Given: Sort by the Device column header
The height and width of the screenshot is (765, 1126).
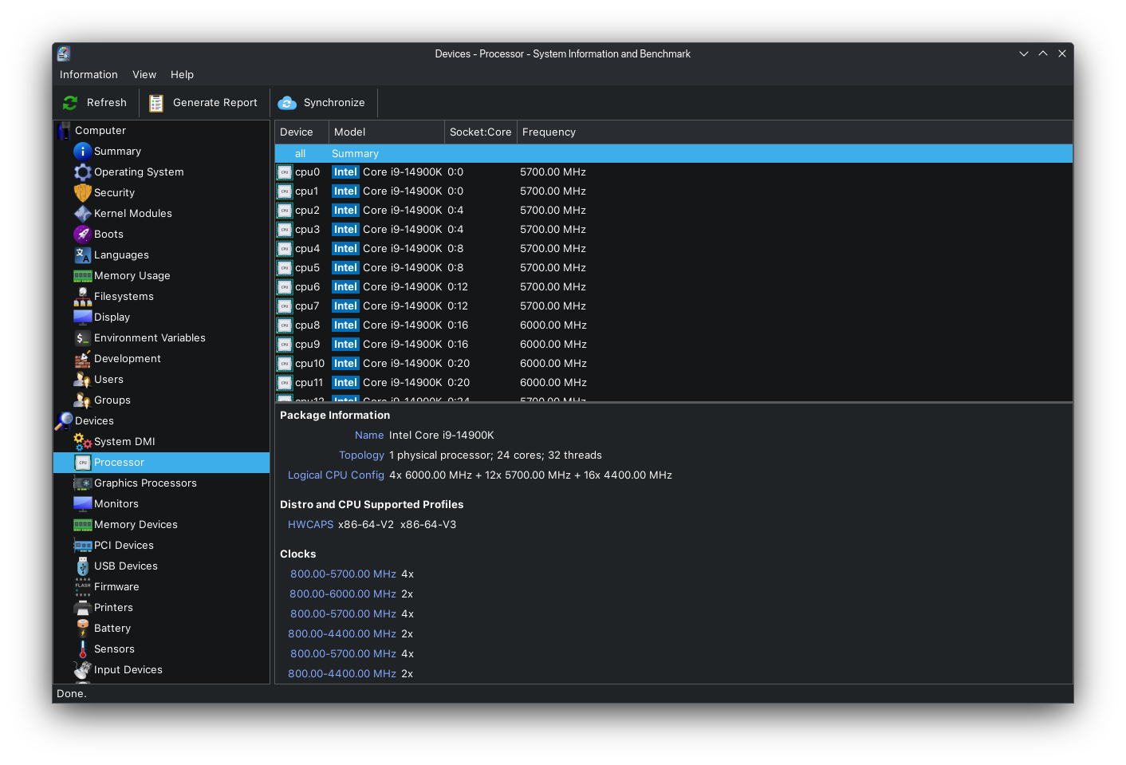Looking at the screenshot, I should click(301, 132).
